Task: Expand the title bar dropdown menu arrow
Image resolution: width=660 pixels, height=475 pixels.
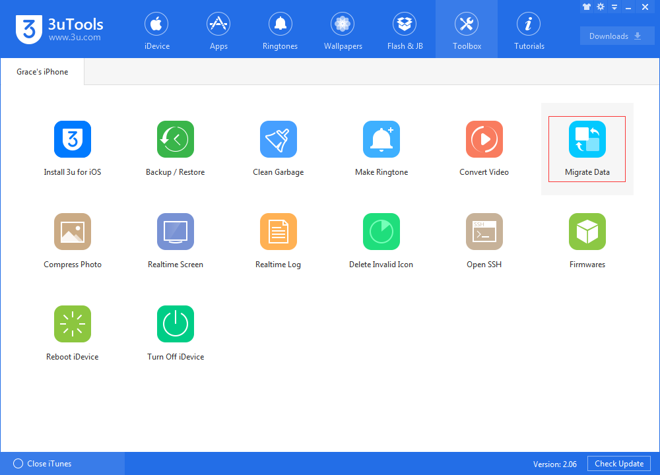Action: [x=614, y=7]
